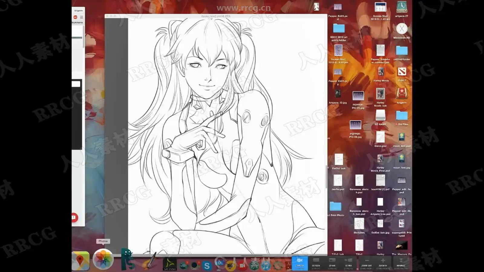Select the Screen Shot 1.41 am file

click(x=380, y=7)
